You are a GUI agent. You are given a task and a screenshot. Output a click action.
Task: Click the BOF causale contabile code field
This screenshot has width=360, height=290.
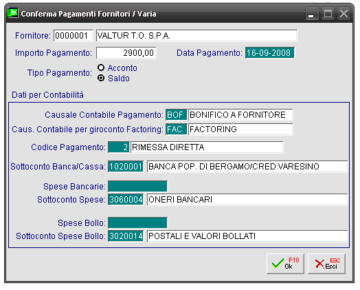(x=177, y=114)
